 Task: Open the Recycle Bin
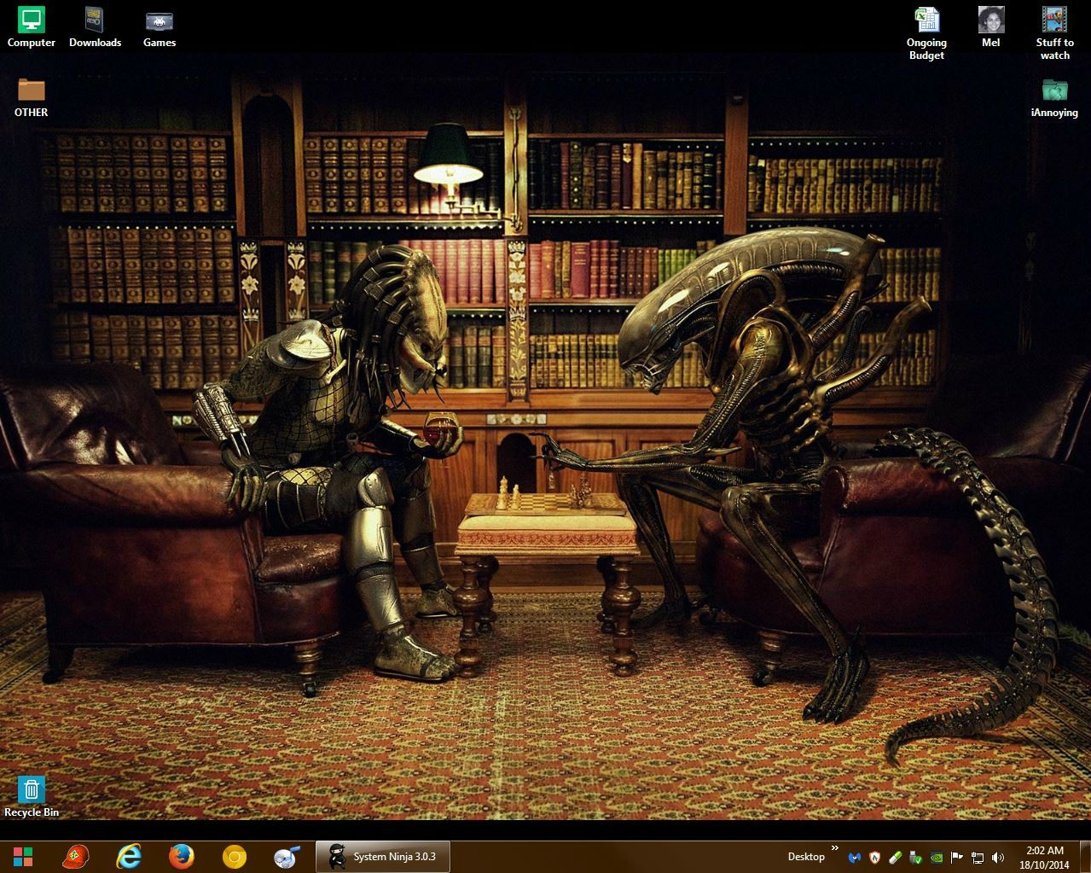(32, 797)
